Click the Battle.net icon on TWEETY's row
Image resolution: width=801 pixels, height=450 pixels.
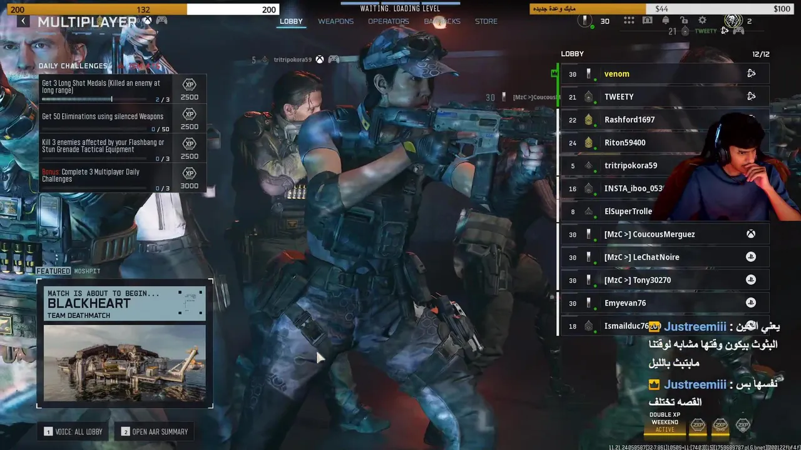click(751, 96)
